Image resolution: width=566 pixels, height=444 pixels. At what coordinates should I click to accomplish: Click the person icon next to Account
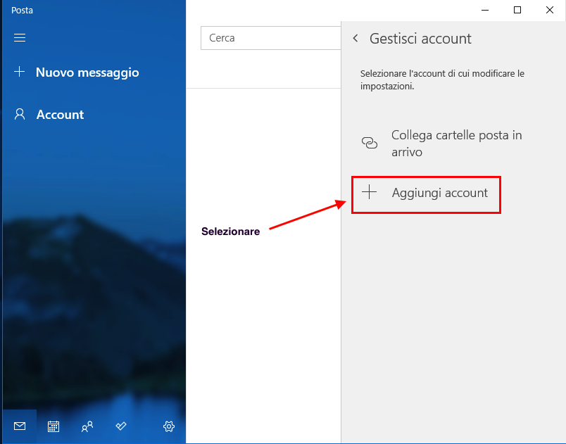(x=20, y=114)
